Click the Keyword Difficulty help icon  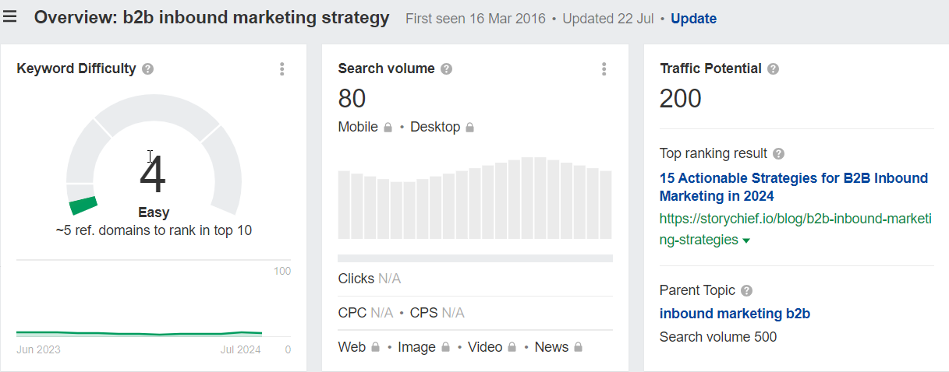pos(148,69)
